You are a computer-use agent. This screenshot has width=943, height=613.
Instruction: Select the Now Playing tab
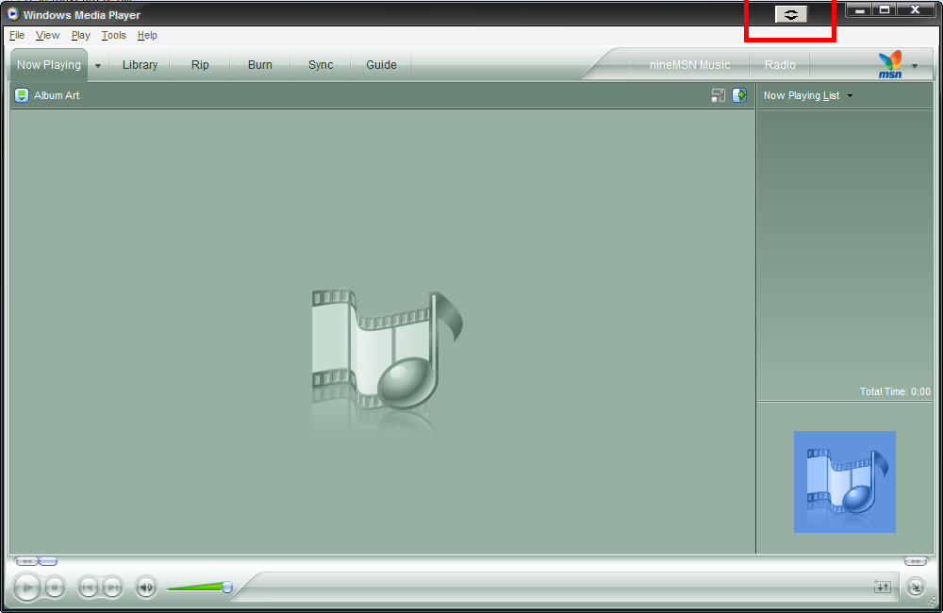tap(49, 64)
